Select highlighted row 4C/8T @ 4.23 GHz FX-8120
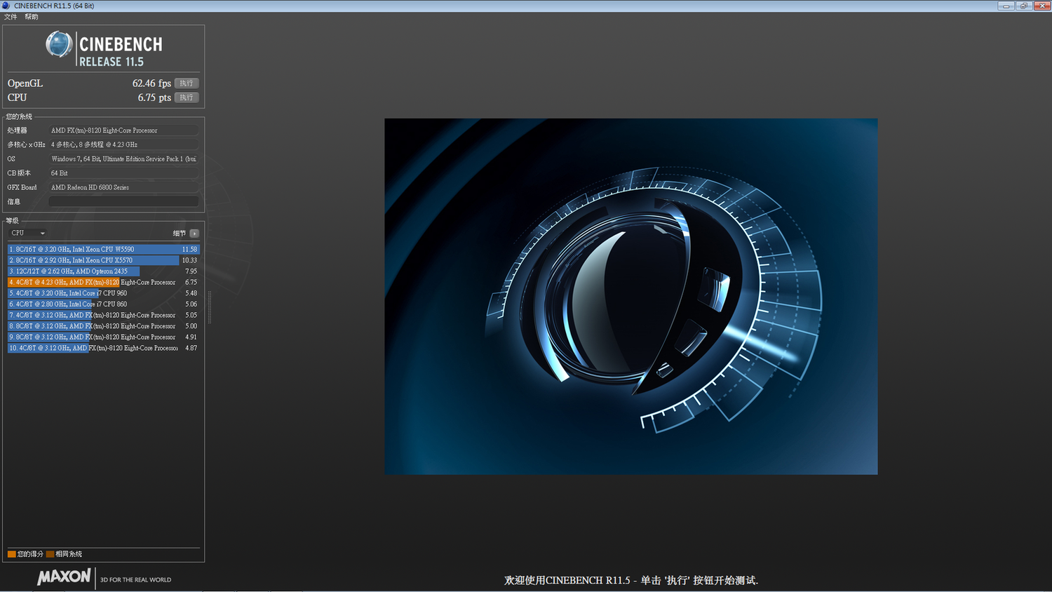The width and height of the screenshot is (1052, 592). click(104, 282)
